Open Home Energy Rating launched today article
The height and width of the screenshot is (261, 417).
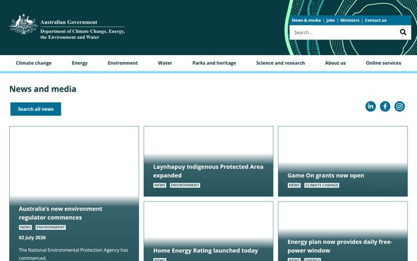pyautogui.click(x=205, y=251)
